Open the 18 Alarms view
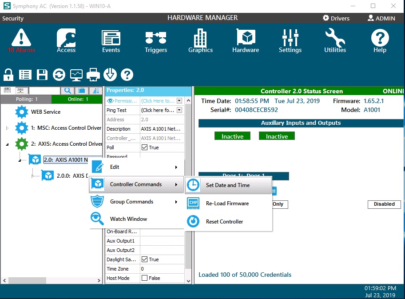The image size is (405, 299). (21, 41)
